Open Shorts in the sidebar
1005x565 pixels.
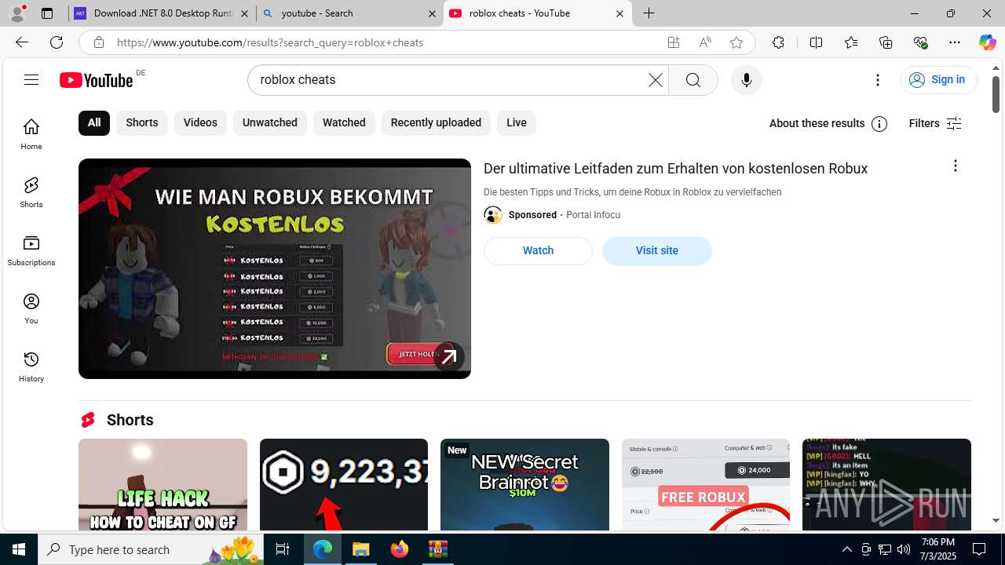(x=31, y=192)
